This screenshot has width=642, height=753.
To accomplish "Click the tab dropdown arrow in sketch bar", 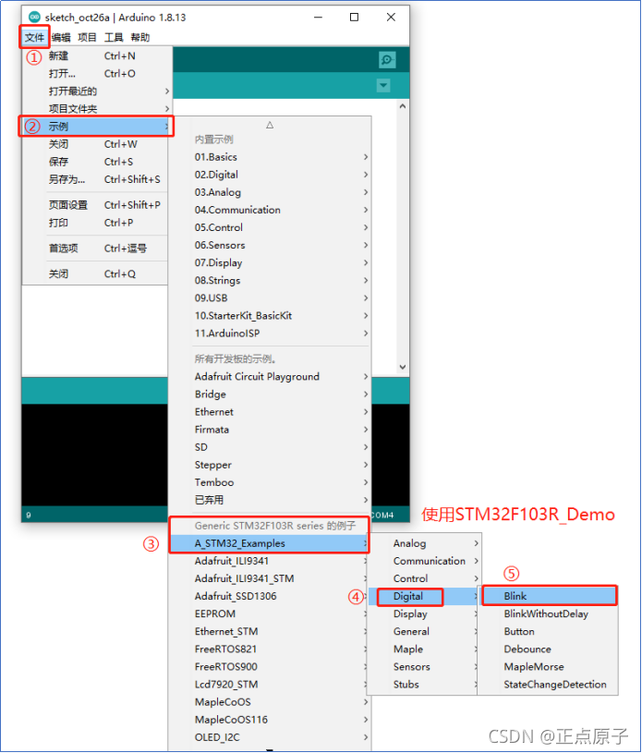I will (x=383, y=86).
